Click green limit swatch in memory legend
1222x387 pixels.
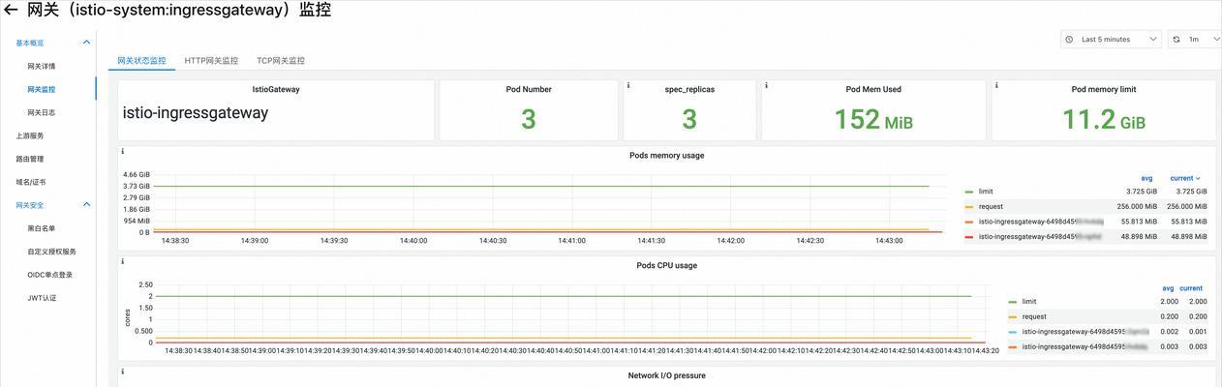969,192
